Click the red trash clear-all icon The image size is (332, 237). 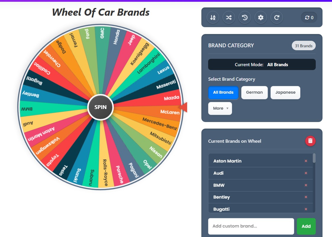(310, 141)
